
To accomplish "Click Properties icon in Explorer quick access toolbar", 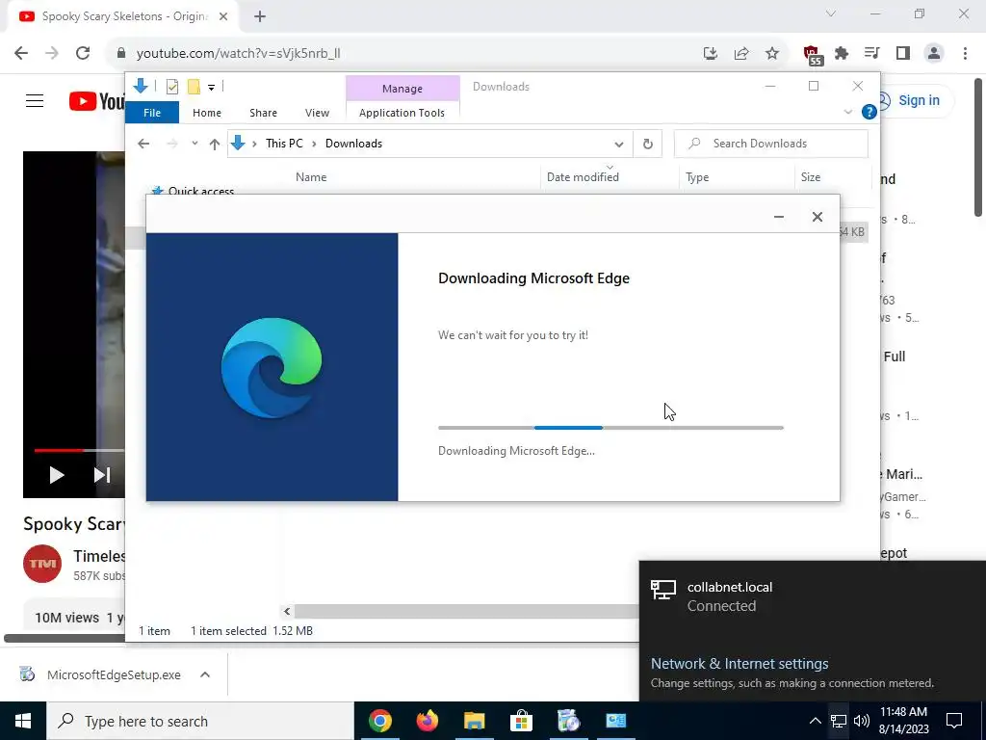I will (172, 87).
